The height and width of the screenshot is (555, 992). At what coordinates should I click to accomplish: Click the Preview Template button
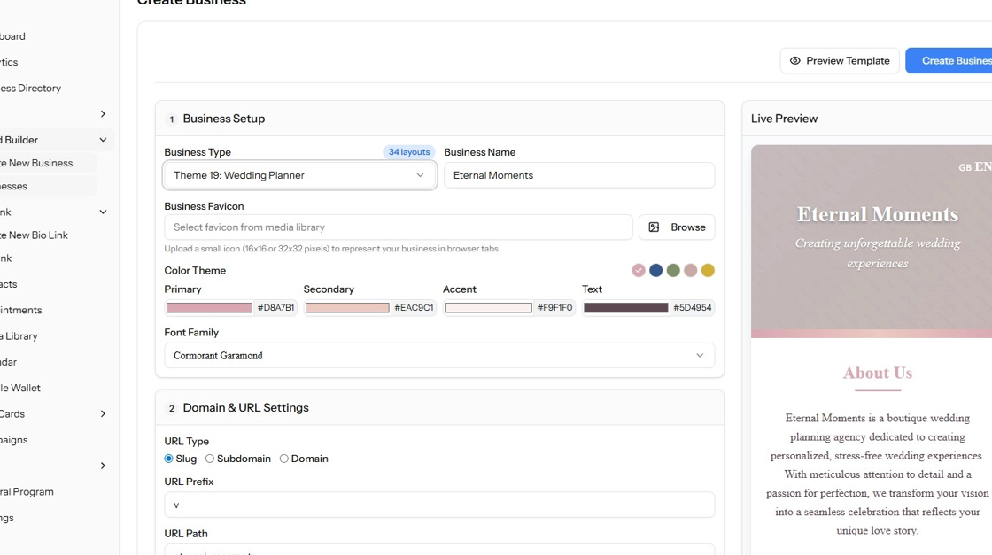point(840,61)
